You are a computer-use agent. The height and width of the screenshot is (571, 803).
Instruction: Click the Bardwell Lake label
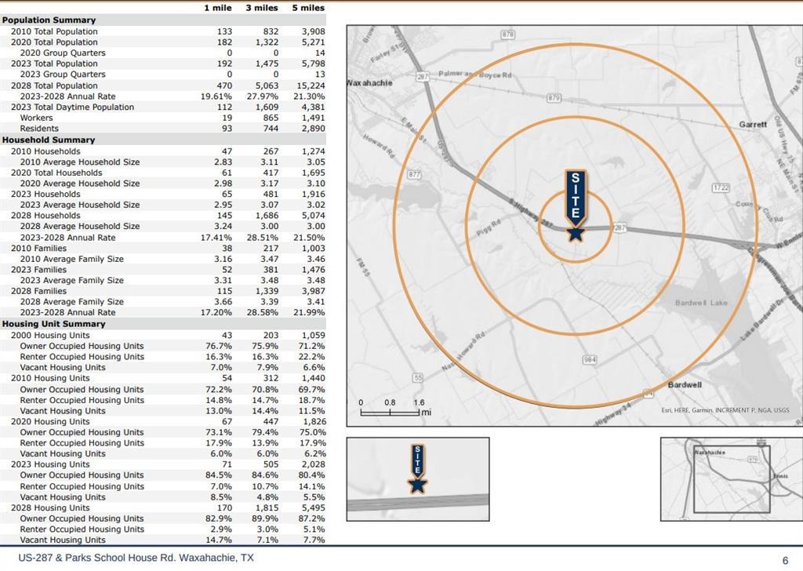coord(701,303)
